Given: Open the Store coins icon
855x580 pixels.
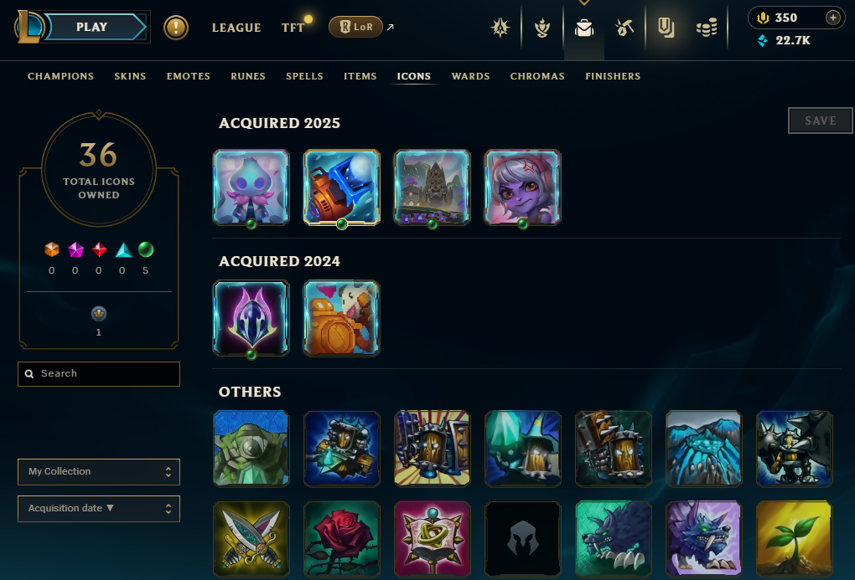Looking at the screenshot, I should click(707, 28).
